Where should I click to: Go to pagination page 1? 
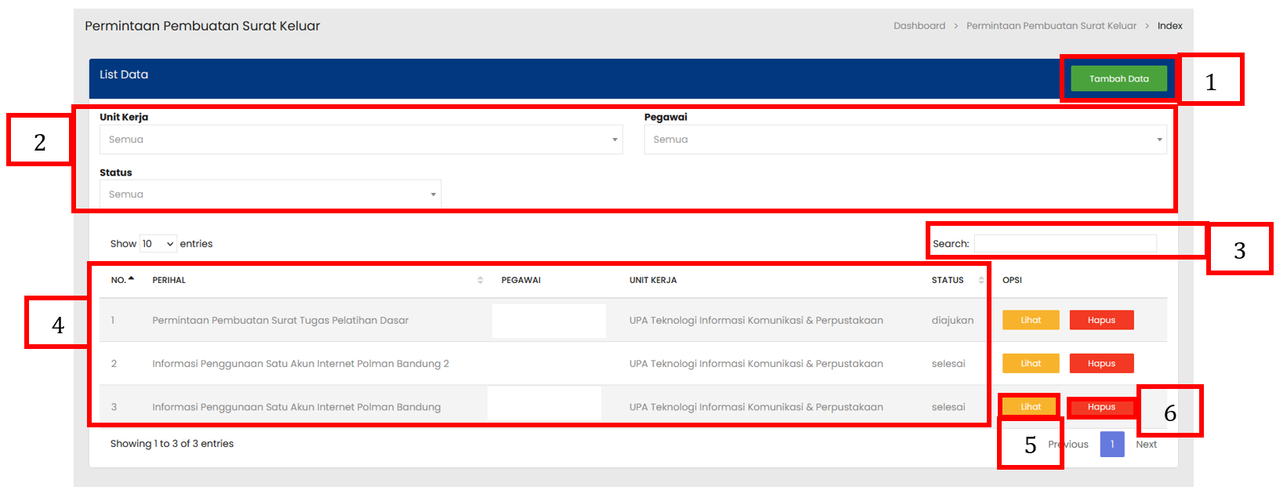click(x=1111, y=445)
